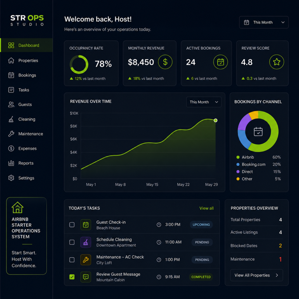Check the Maintenance AC Check task checkbox

pyautogui.click(x=72, y=260)
